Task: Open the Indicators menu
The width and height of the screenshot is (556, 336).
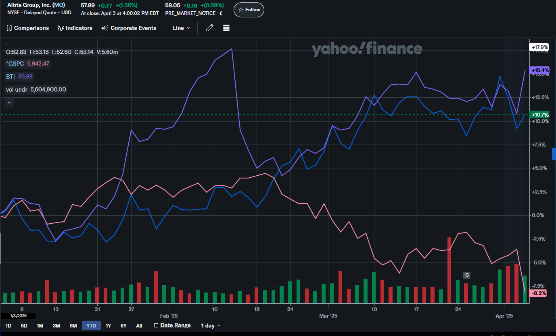Action: [75, 28]
